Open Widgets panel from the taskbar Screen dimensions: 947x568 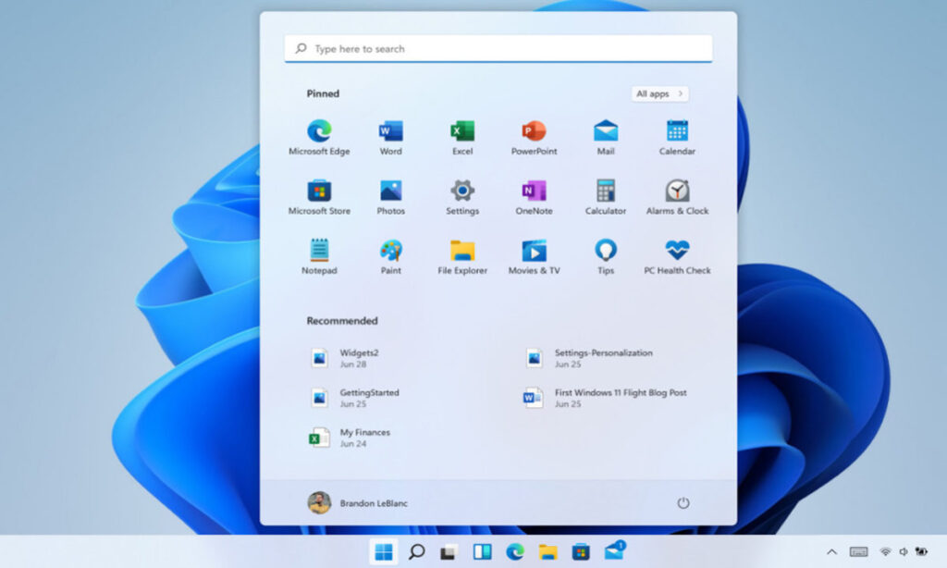tap(482, 552)
